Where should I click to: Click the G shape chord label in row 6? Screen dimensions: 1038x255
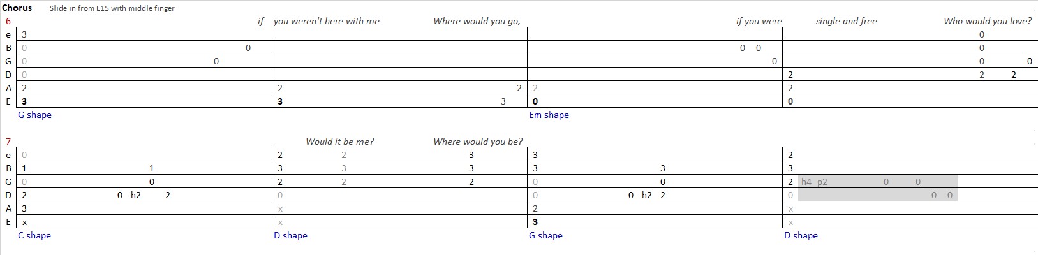click(34, 115)
